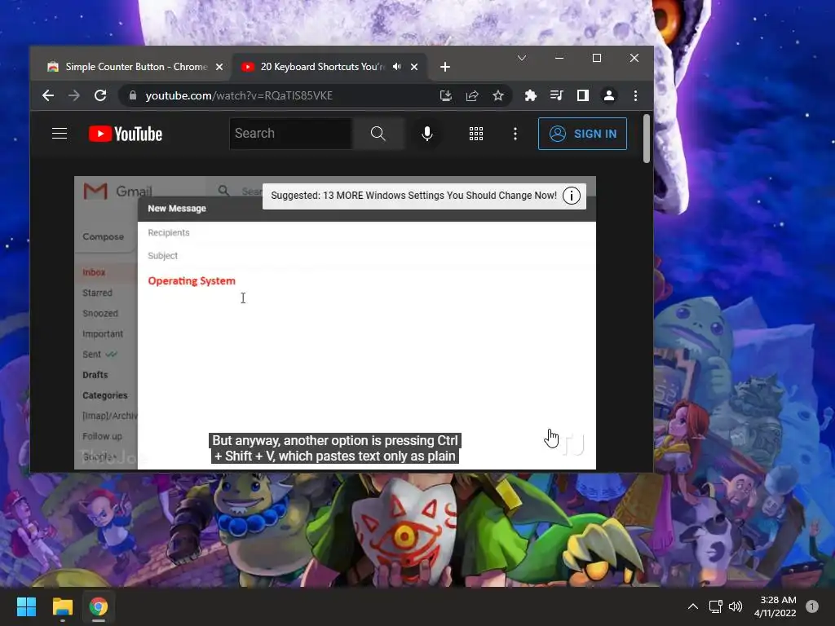The height and width of the screenshot is (626, 835).
Task: Open the network tray icon
Action: pos(715,606)
